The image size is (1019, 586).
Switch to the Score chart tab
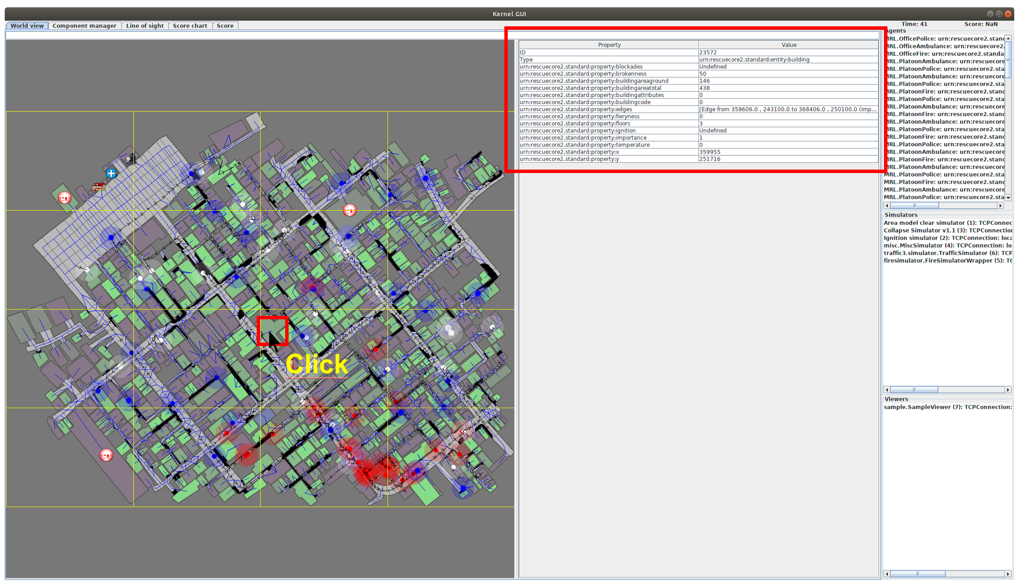coord(190,26)
